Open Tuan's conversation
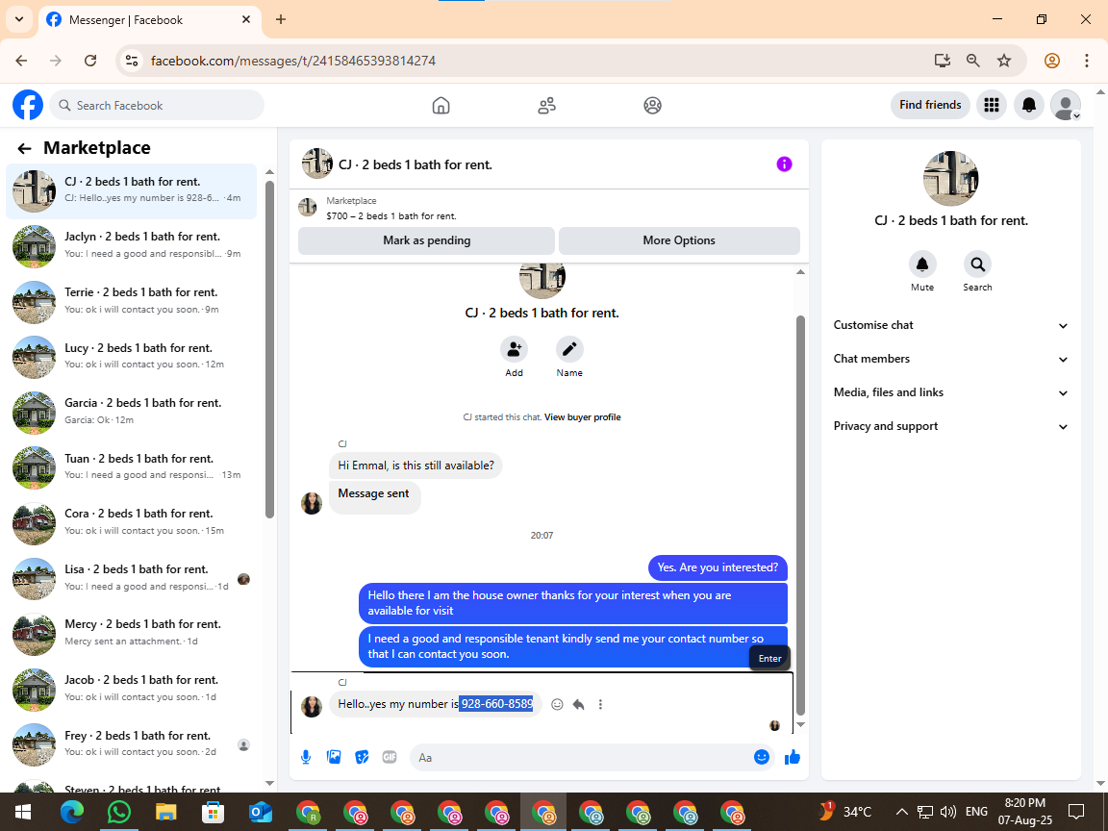Viewport: 1108px width, 831px height. point(132,468)
